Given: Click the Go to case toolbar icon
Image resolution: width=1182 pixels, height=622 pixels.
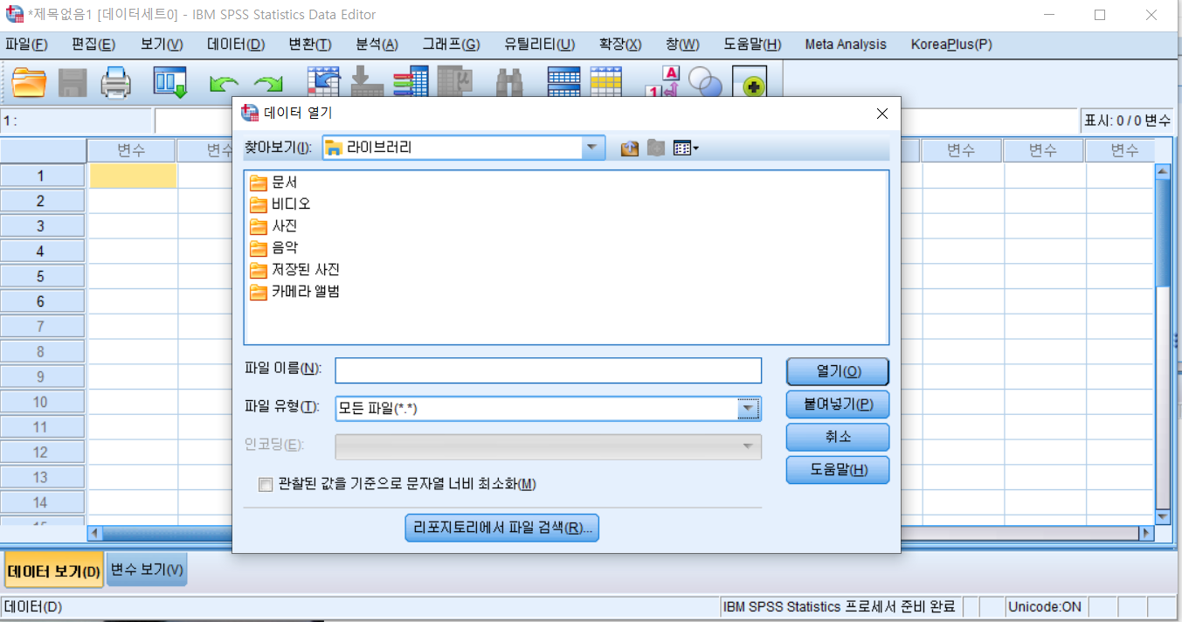Looking at the screenshot, I should point(323,84).
